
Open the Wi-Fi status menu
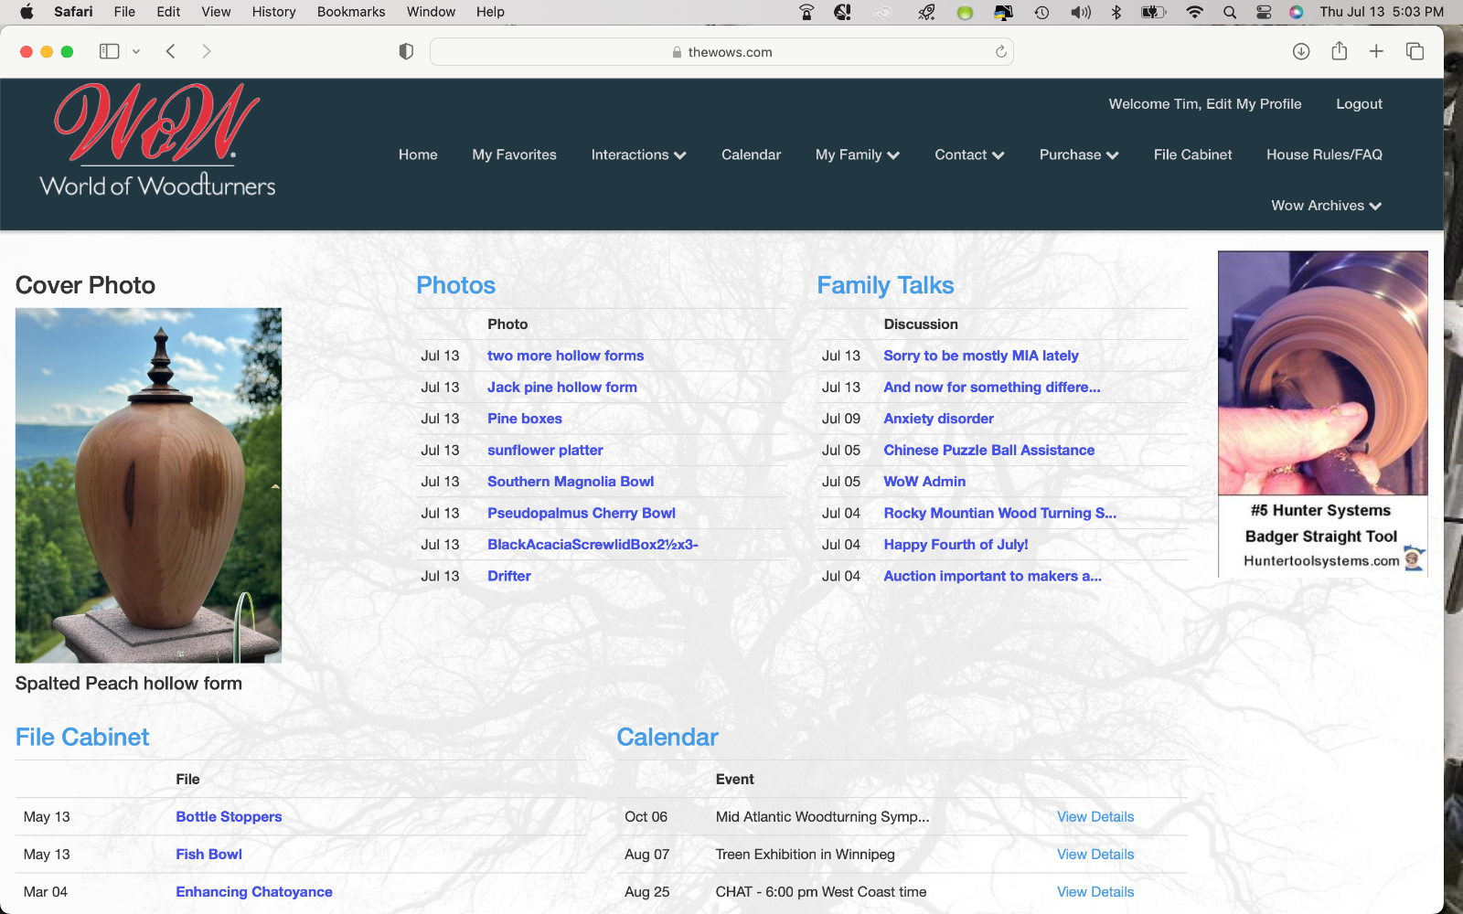coord(1194,12)
